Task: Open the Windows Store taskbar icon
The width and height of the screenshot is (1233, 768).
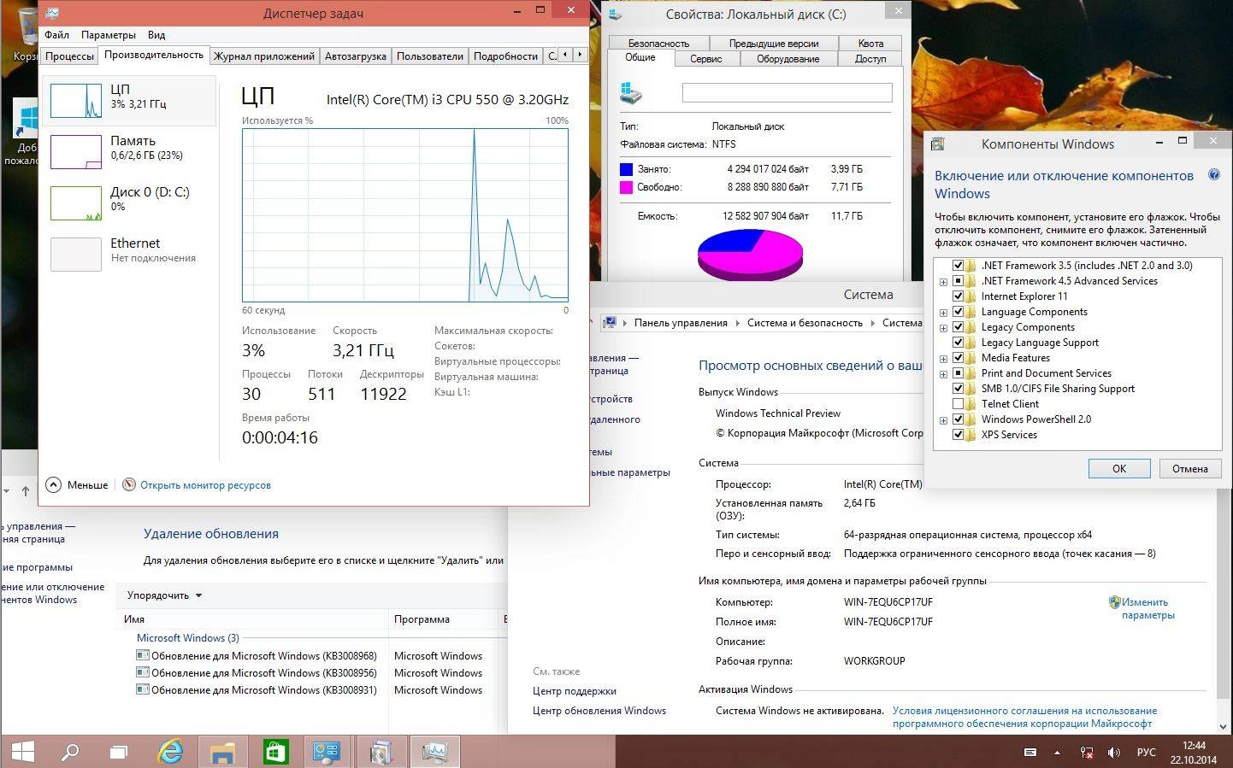Action: point(274,752)
